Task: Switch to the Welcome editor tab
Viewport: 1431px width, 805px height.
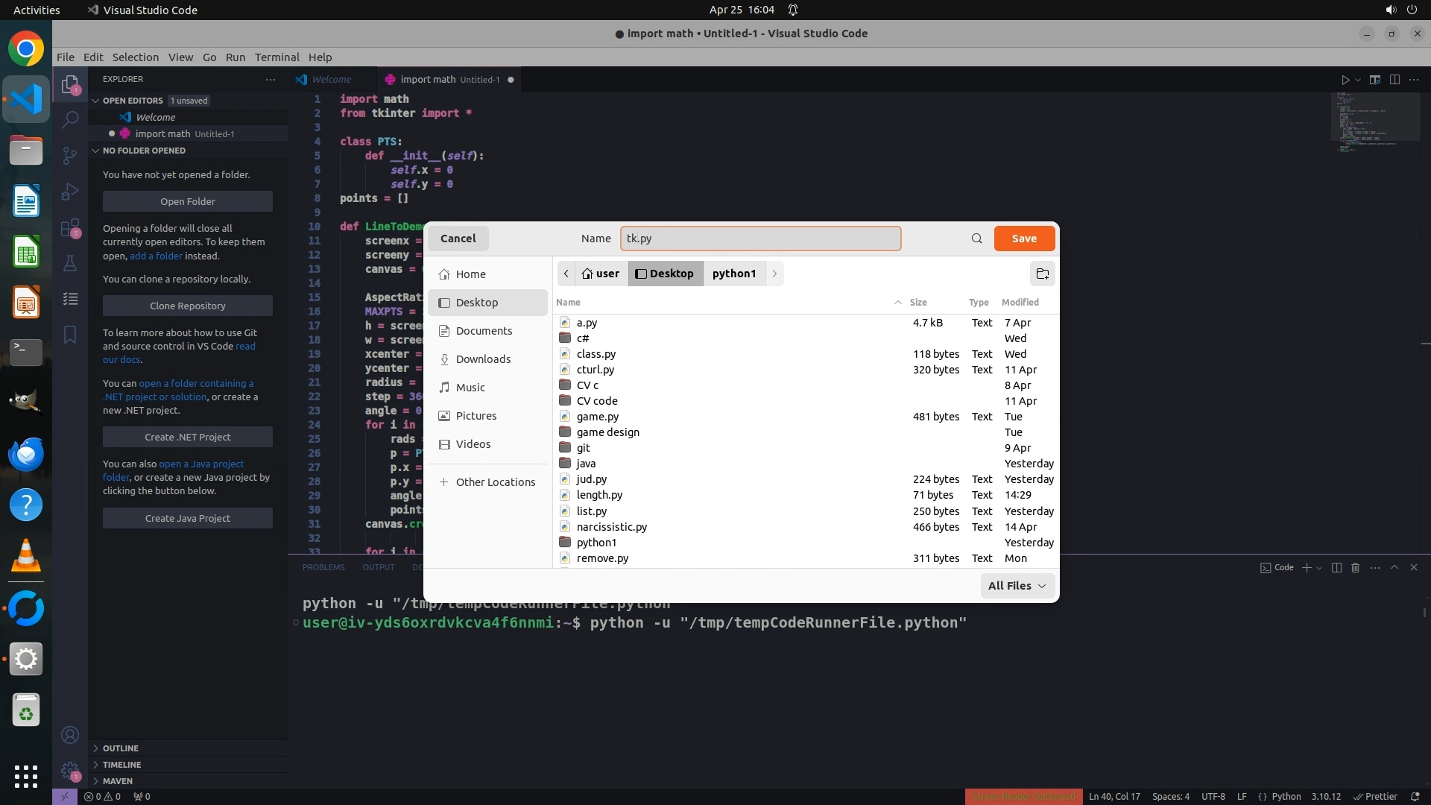Action: point(331,80)
